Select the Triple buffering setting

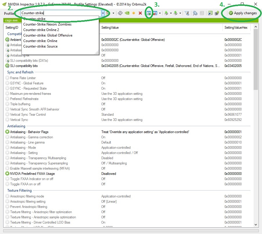click(127, 104)
